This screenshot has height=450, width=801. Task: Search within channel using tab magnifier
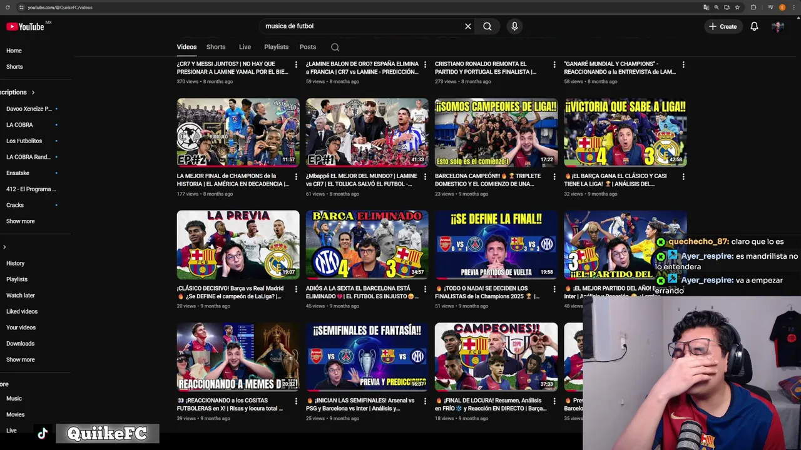pos(335,47)
